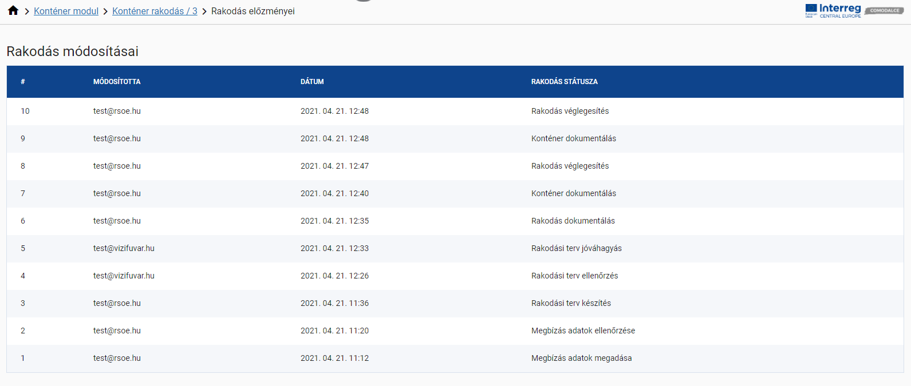Click Rakodási terv ellenőrzés status cell

pyautogui.click(x=574, y=276)
